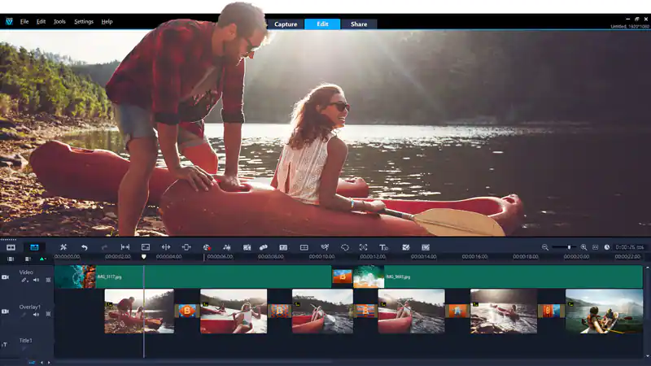
Task: Switch to the Capture tab
Action: coord(286,24)
